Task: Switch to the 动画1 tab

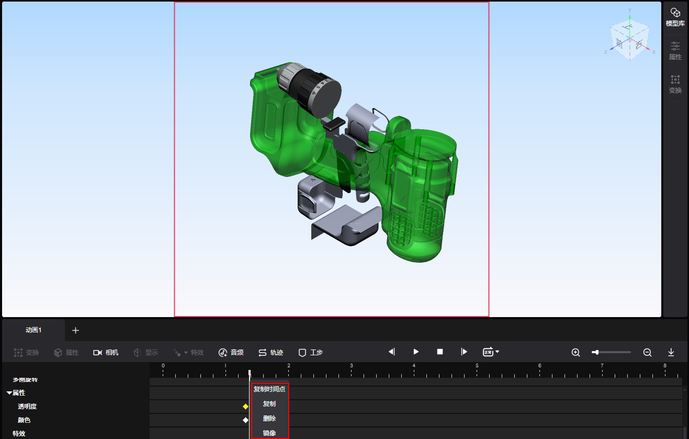Action: [x=33, y=331]
